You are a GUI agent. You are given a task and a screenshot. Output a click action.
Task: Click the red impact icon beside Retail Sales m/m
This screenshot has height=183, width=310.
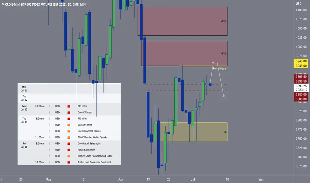coord(69,150)
